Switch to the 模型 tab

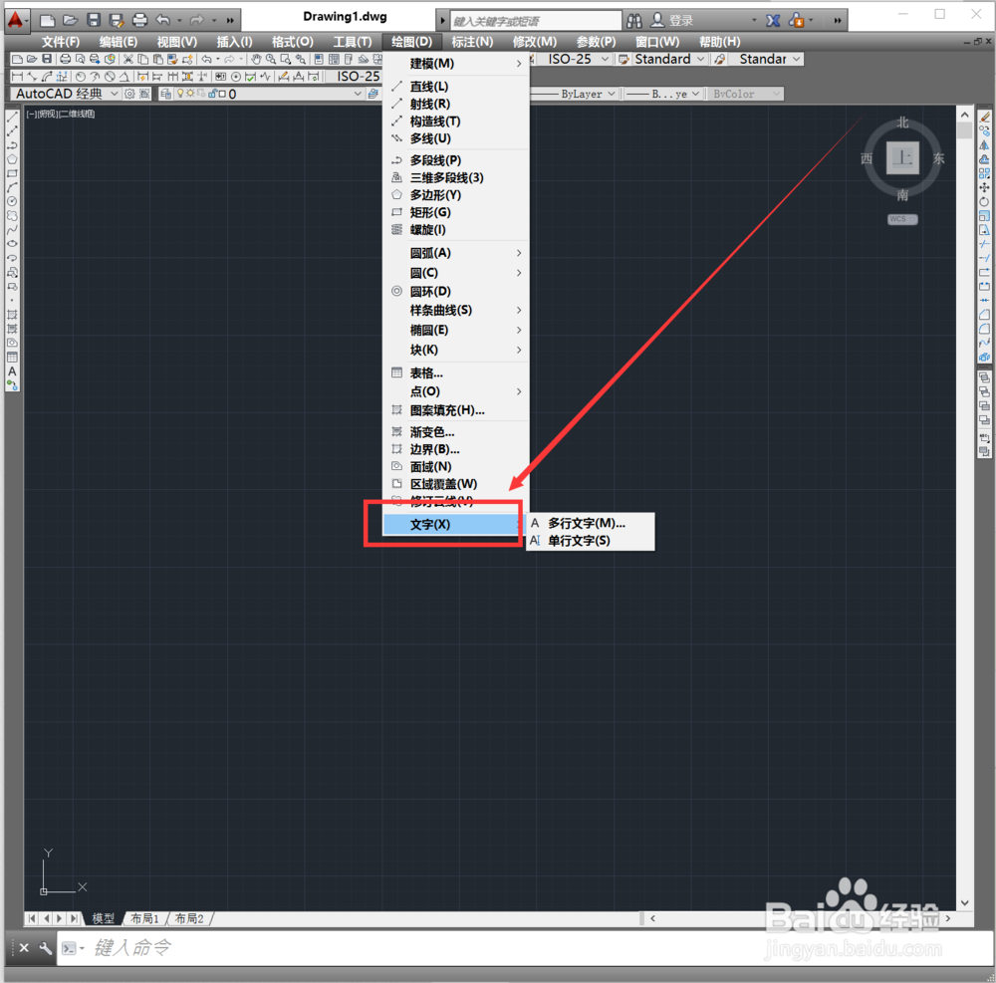point(103,918)
